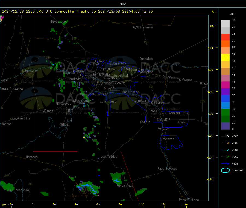This screenshot has width=246, height=208.
Task: Select the green 20–30 dBZ swatch
Action: 225,112
